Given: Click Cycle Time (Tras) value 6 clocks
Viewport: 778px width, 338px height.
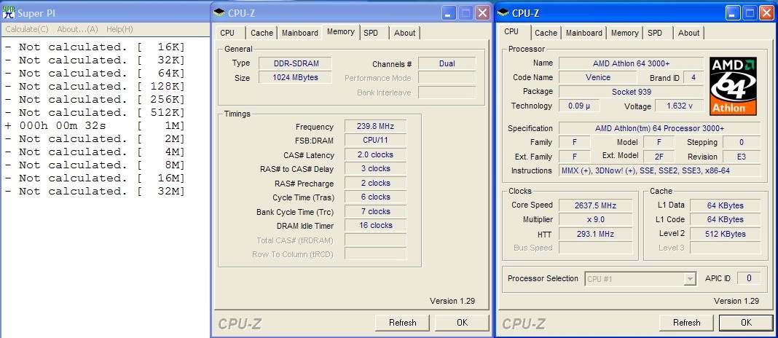Looking at the screenshot, I should click(376, 197).
